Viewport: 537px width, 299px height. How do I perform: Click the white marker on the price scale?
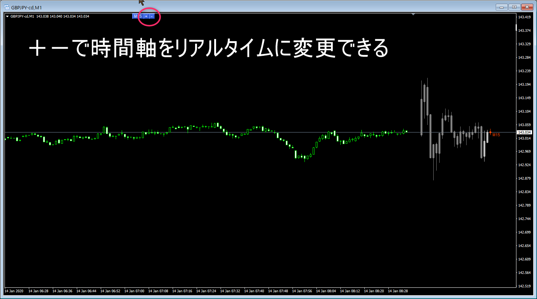[516, 27]
